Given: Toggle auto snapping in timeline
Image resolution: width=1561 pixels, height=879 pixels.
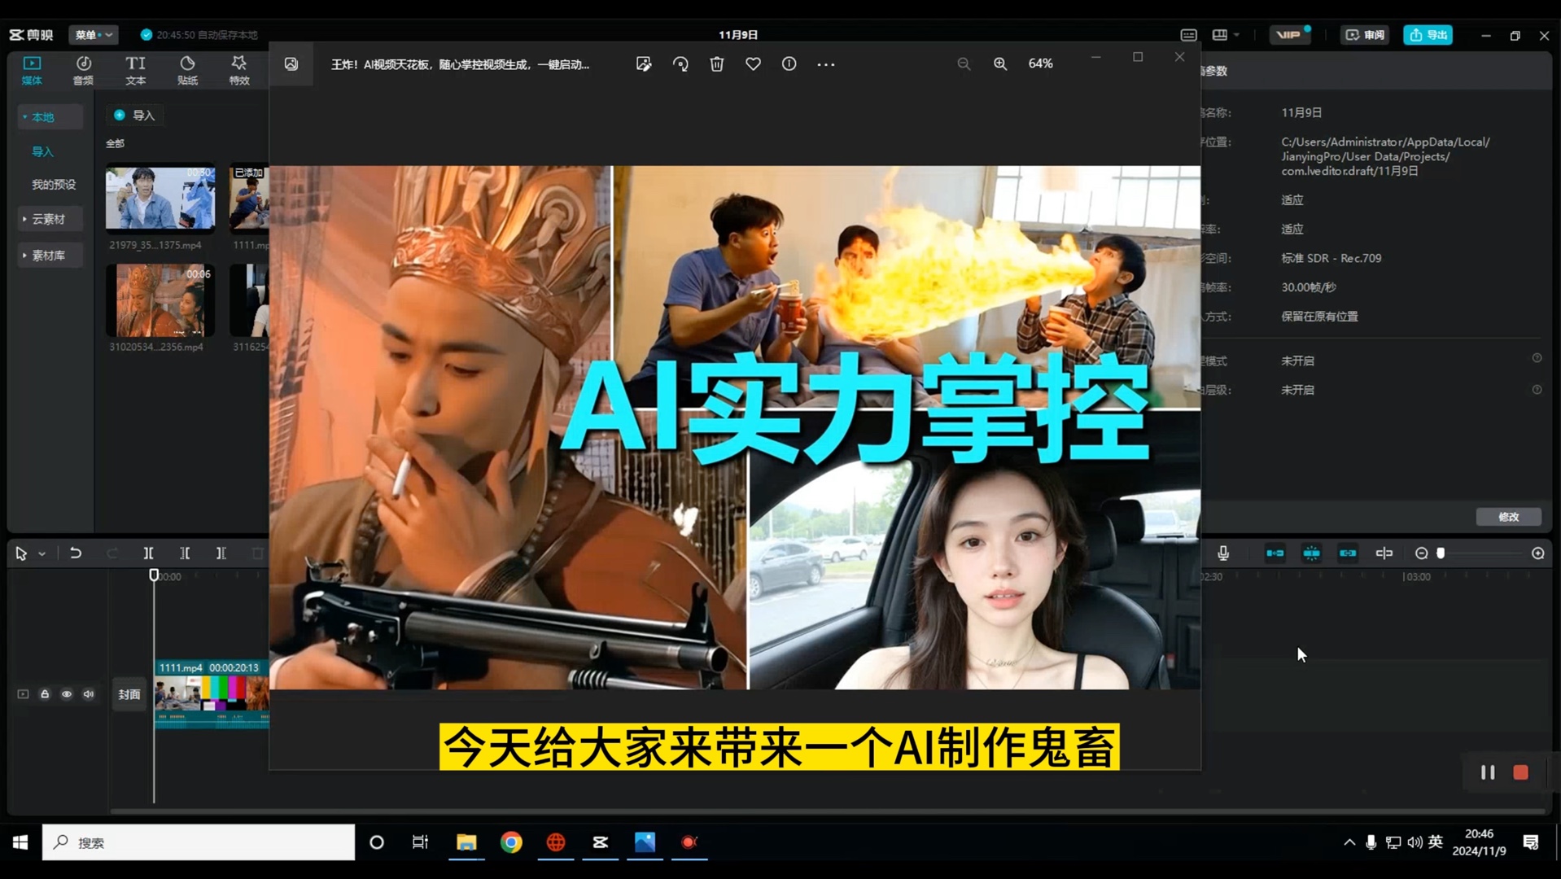Looking at the screenshot, I should point(1311,553).
